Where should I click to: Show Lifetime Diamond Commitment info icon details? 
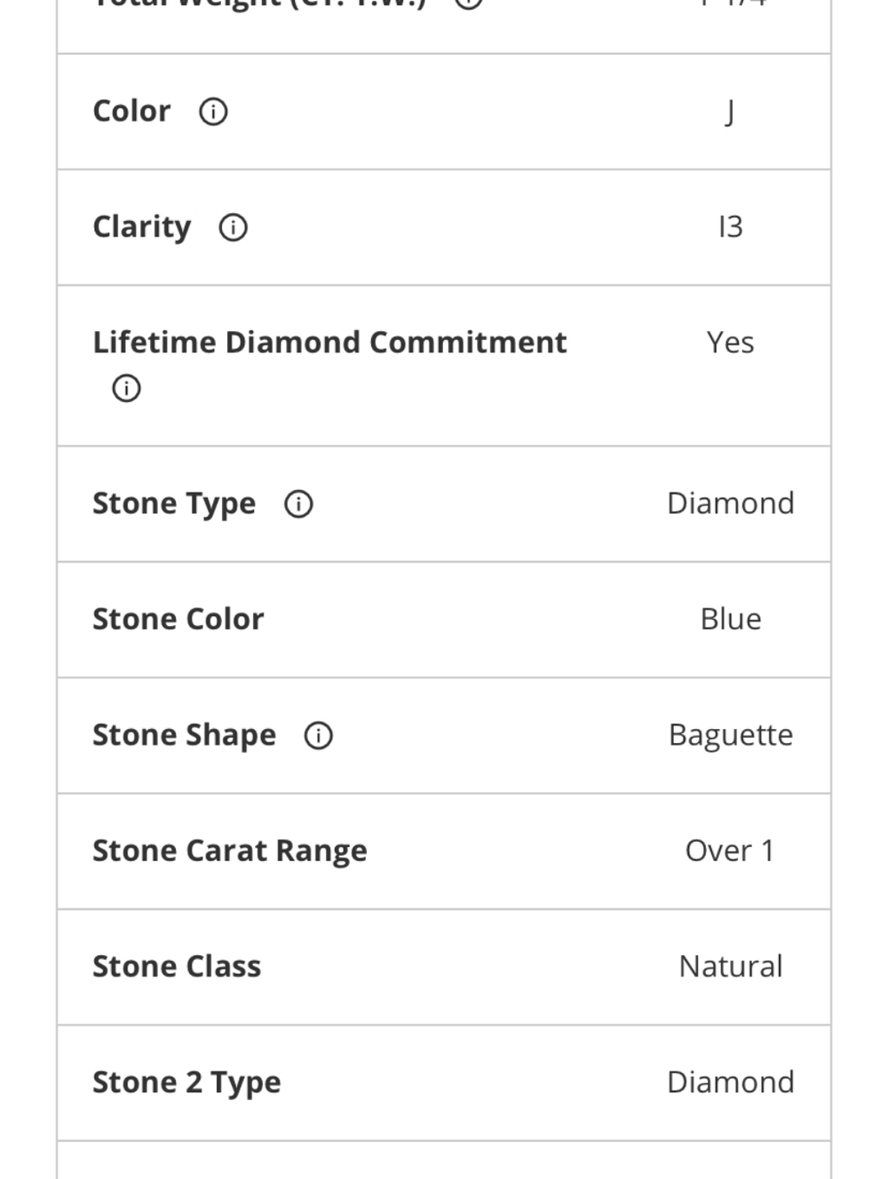pyautogui.click(x=126, y=388)
